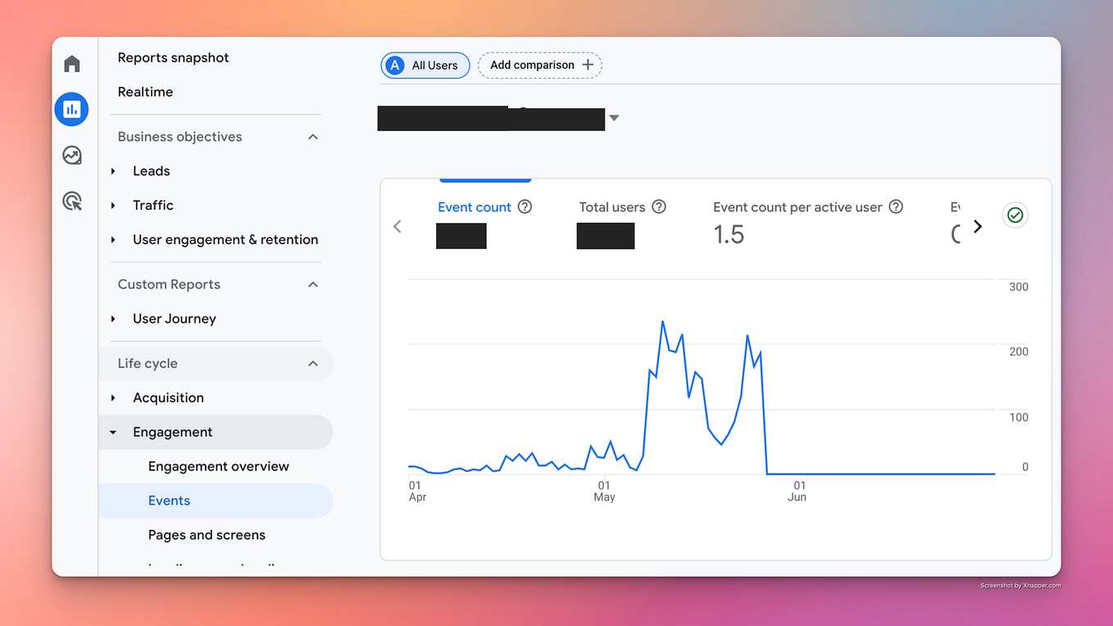The width and height of the screenshot is (1113, 626).
Task: Open the date range dropdown arrow
Action: pos(614,118)
